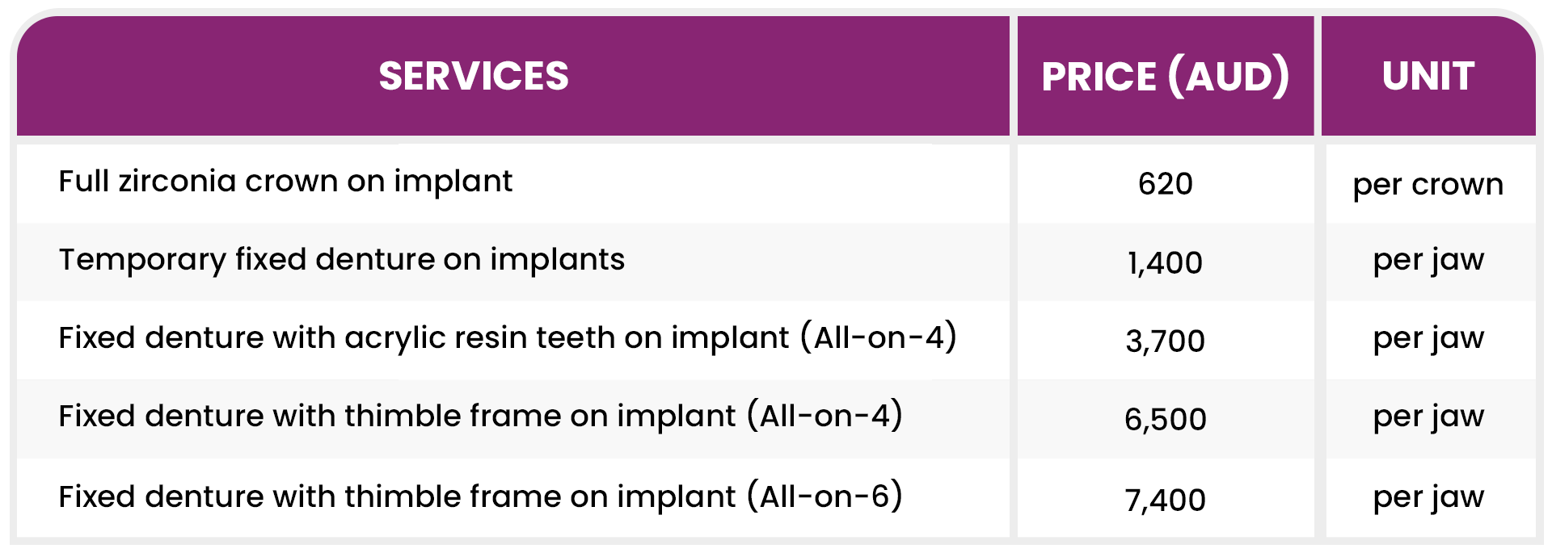Click the 620 price cell

coord(1165,184)
